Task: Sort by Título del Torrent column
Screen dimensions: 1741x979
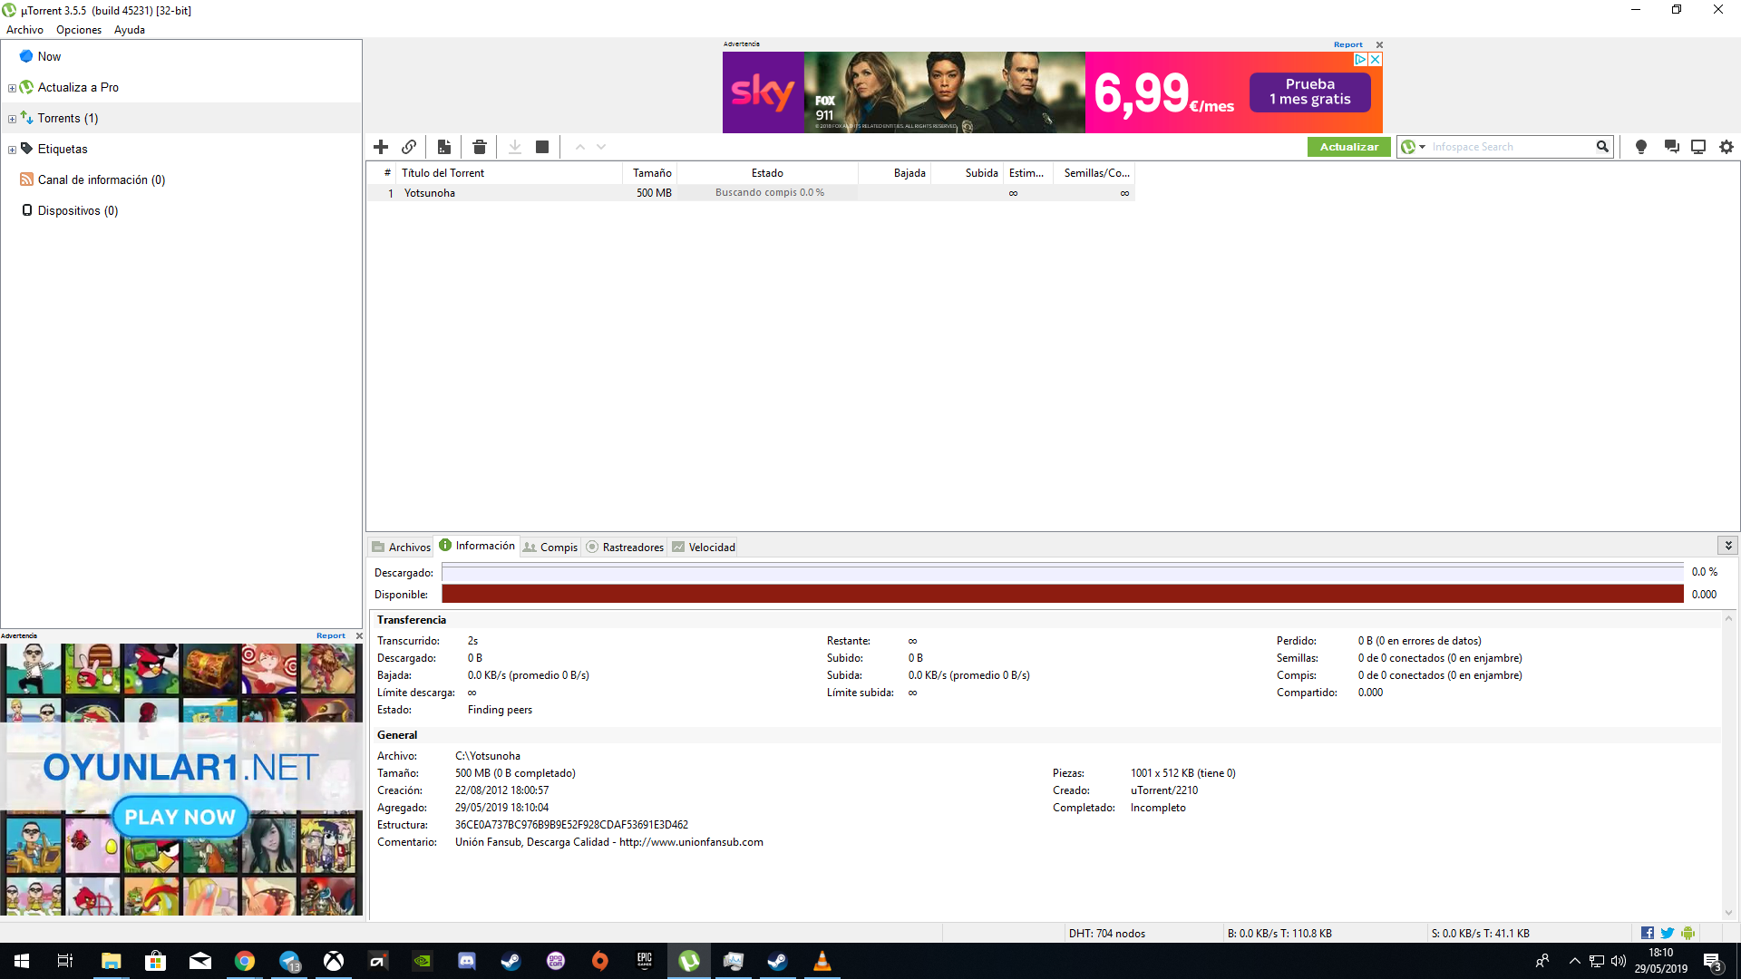Action: (508, 173)
